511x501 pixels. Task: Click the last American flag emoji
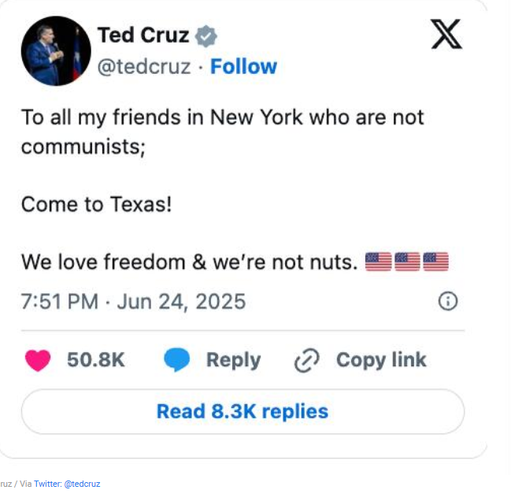pyautogui.click(x=435, y=262)
